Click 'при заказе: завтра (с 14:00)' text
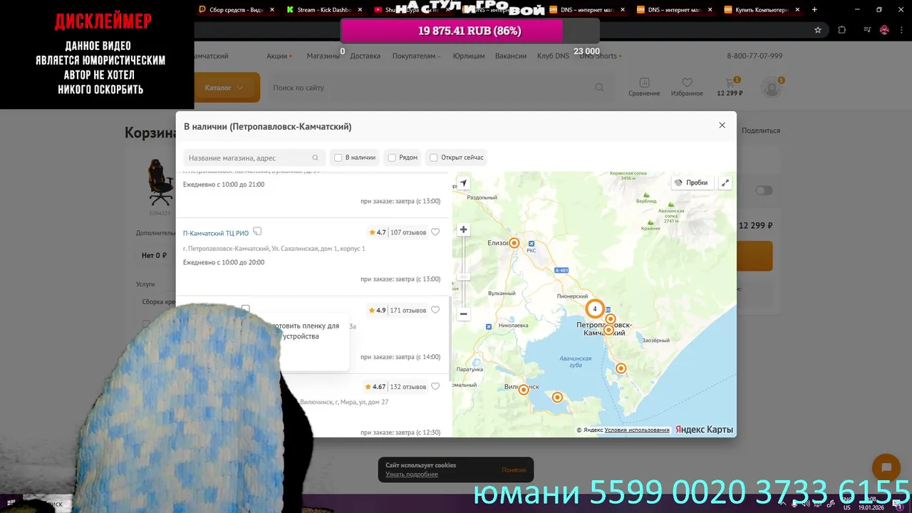Viewport: 912px width, 513px height. [x=400, y=357]
